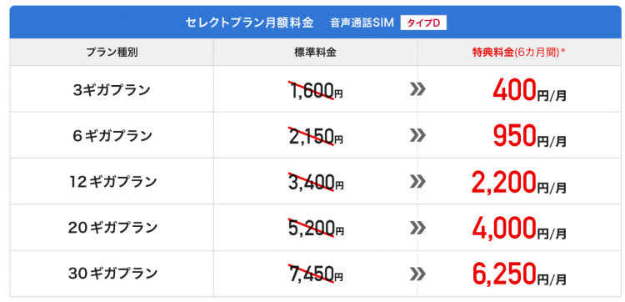Select the 30ギガプラン label

tap(112, 274)
